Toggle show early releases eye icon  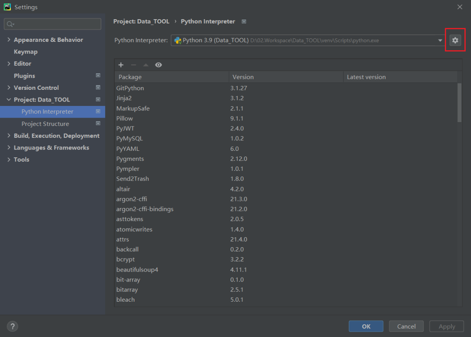158,65
